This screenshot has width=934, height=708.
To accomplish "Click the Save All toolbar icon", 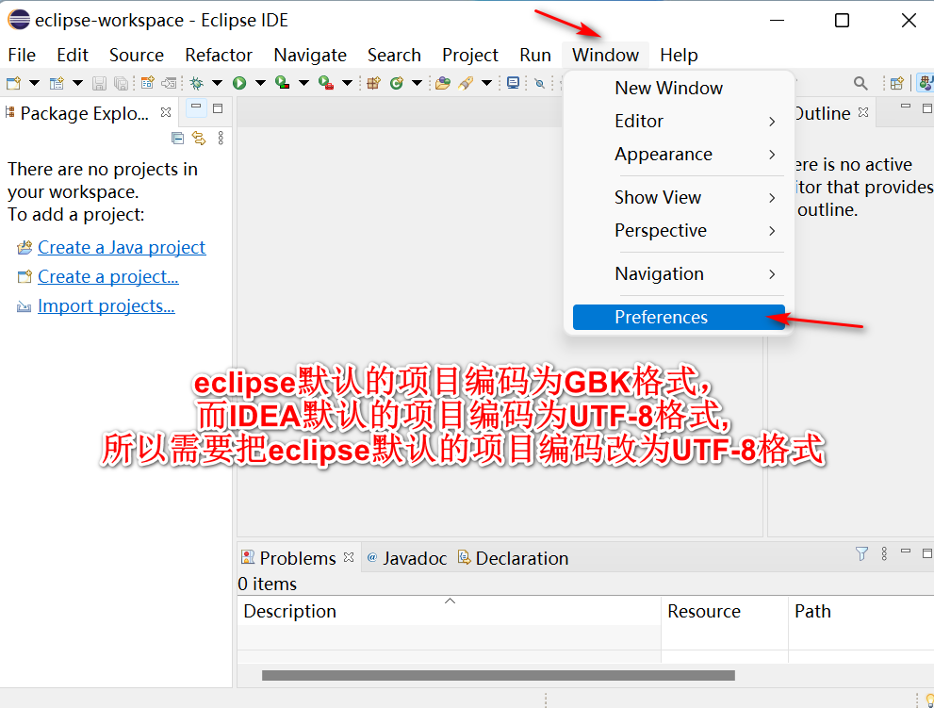I will (x=121, y=83).
